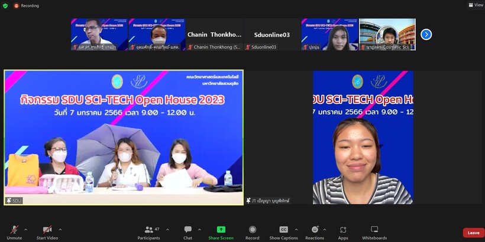This screenshot has height=242, width=485.
Task: Click the Recording indicator
Action: tap(27, 5)
